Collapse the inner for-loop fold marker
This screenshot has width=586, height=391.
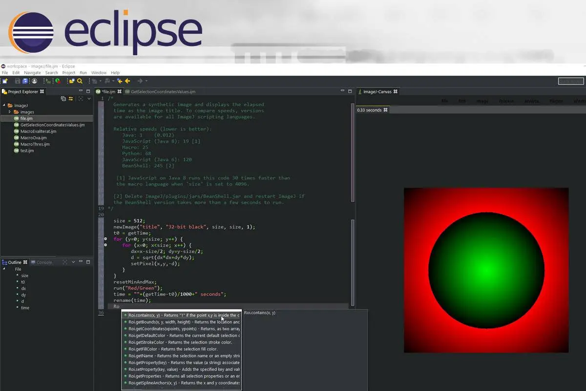click(106, 245)
